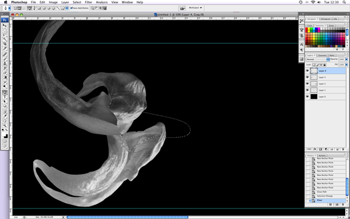Screen dimensions: 350x219
Task: Switch to the Histogram tab
Action: tap(325, 19)
